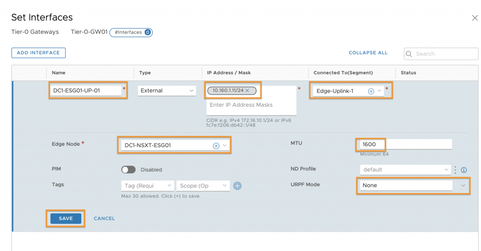Remove the 10.160.1.11/24 IP address chip
The height and width of the screenshot is (251, 481).
tap(247, 91)
